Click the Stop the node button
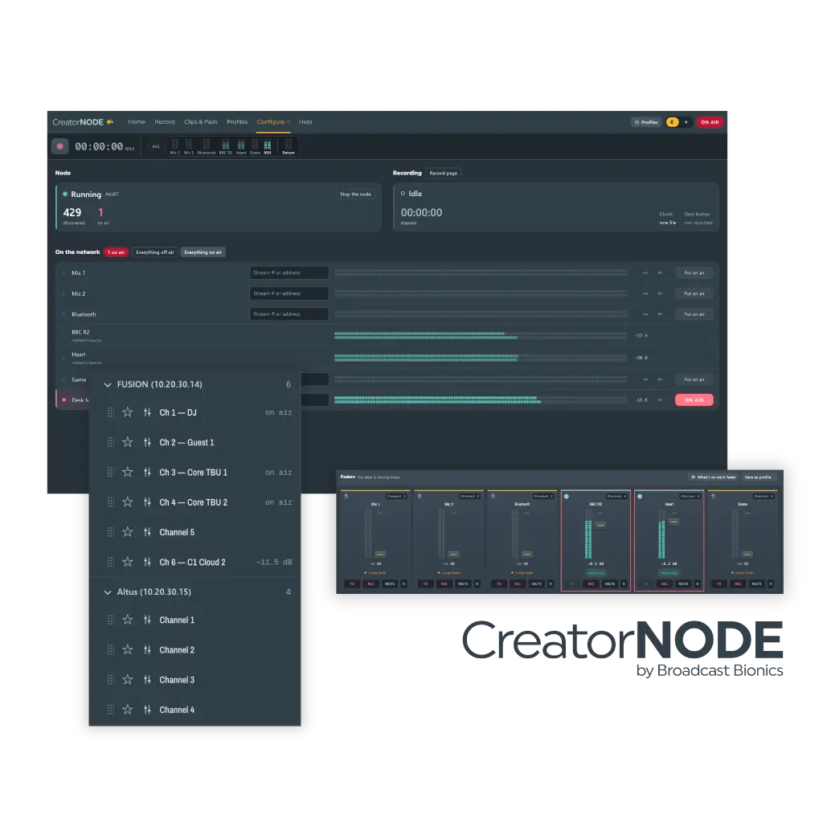Image resolution: width=823 pixels, height=823 pixels. tap(355, 194)
